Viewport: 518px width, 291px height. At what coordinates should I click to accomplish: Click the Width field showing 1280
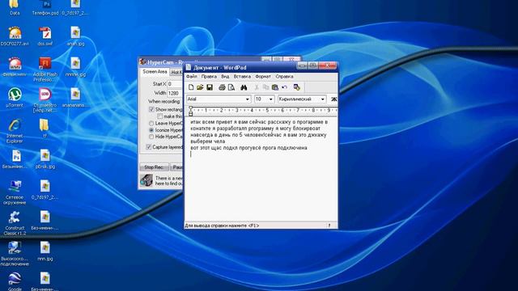coord(175,94)
